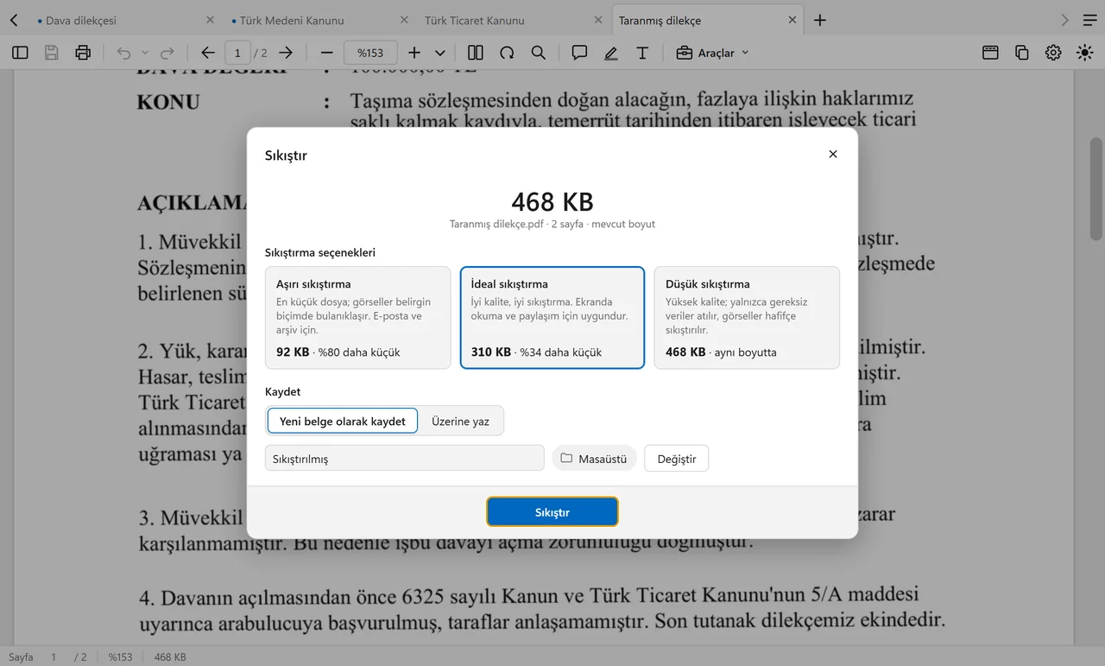Screen dimensions: 1105x666
Task: Toggle the sidebar panel icon
Action: coord(20,53)
